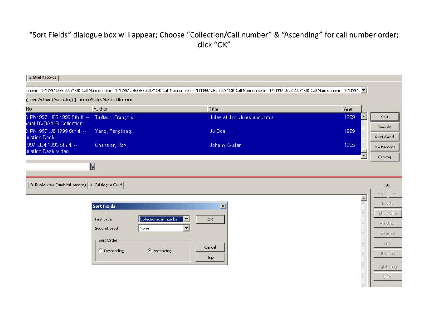Select the Jules et Jim record
Screen dimensions: 428x321
193,120
